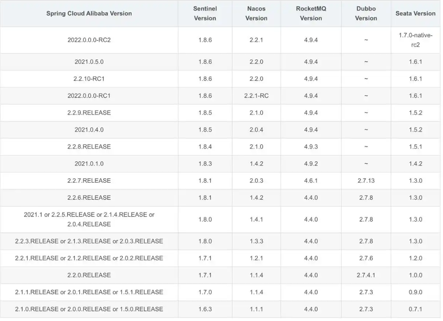This screenshot has width=443, height=321.
Task: Click the Nacos value 1.4.1
Action: click(x=256, y=220)
